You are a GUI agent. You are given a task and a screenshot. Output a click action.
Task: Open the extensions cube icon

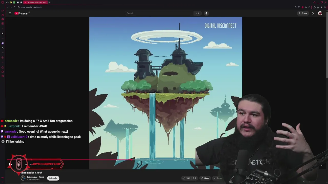[314, 7]
